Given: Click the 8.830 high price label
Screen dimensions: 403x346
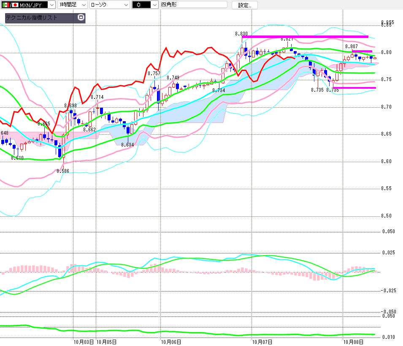Looking at the screenshot, I should pos(241,34).
